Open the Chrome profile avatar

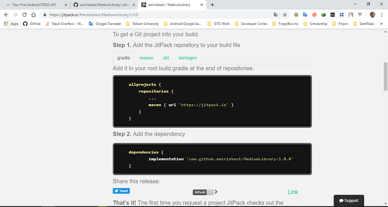(372, 15)
